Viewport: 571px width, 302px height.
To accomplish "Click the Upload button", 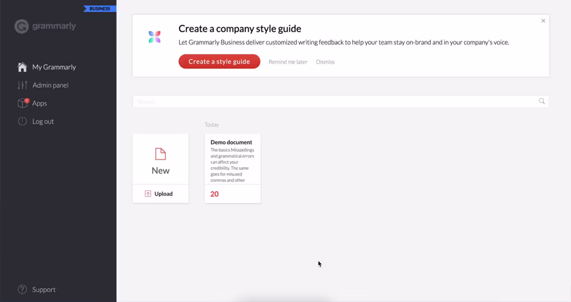I will pyautogui.click(x=161, y=193).
